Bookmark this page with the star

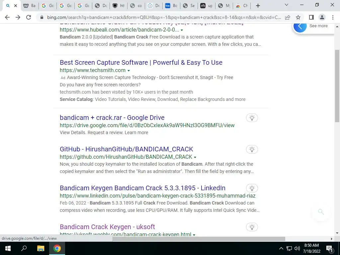pyautogui.click(x=298, y=17)
